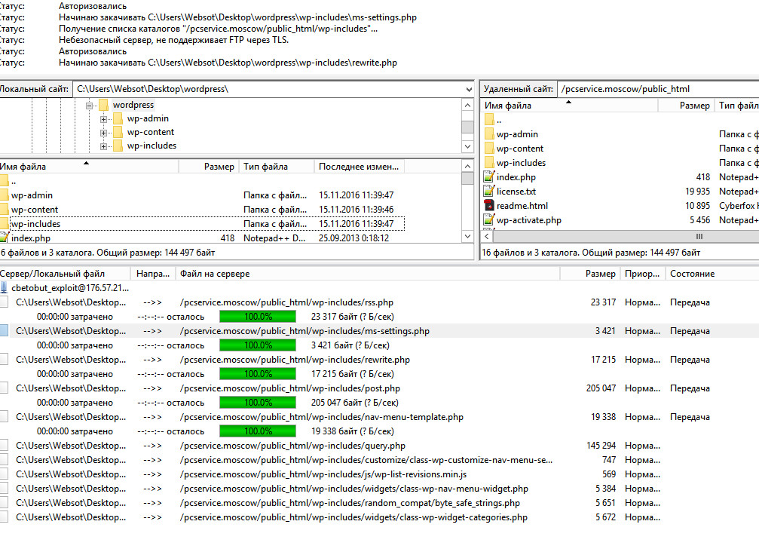
Task: Click the remote parent directory folder icon
Action: tap(489, 120)
